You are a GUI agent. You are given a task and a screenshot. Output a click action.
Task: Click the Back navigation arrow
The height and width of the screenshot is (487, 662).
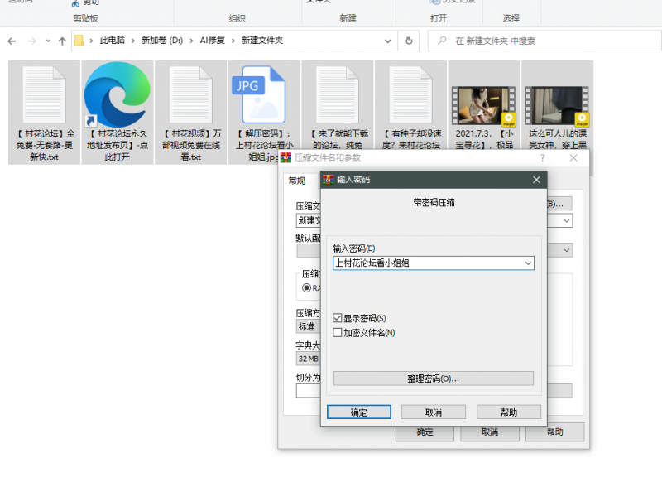12,41
